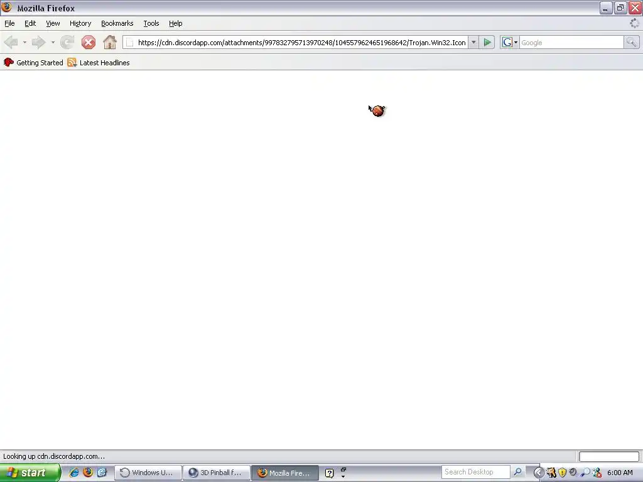Launch Firefox from Quick Launch
The image size is (643, 482).
(88, 473)
